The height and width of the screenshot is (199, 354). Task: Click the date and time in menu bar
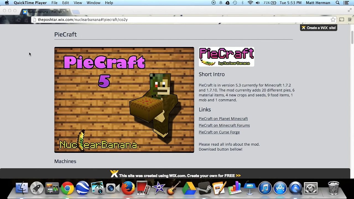pos(291,3)
